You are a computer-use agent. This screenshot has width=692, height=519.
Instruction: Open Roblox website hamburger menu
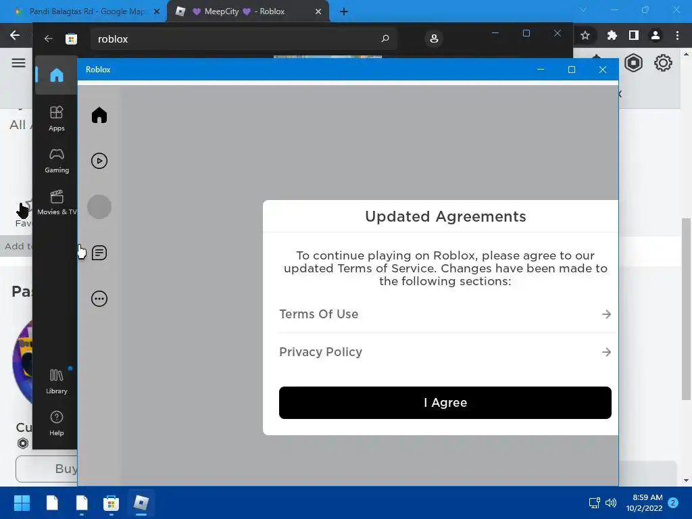click(x=18, y=63)
